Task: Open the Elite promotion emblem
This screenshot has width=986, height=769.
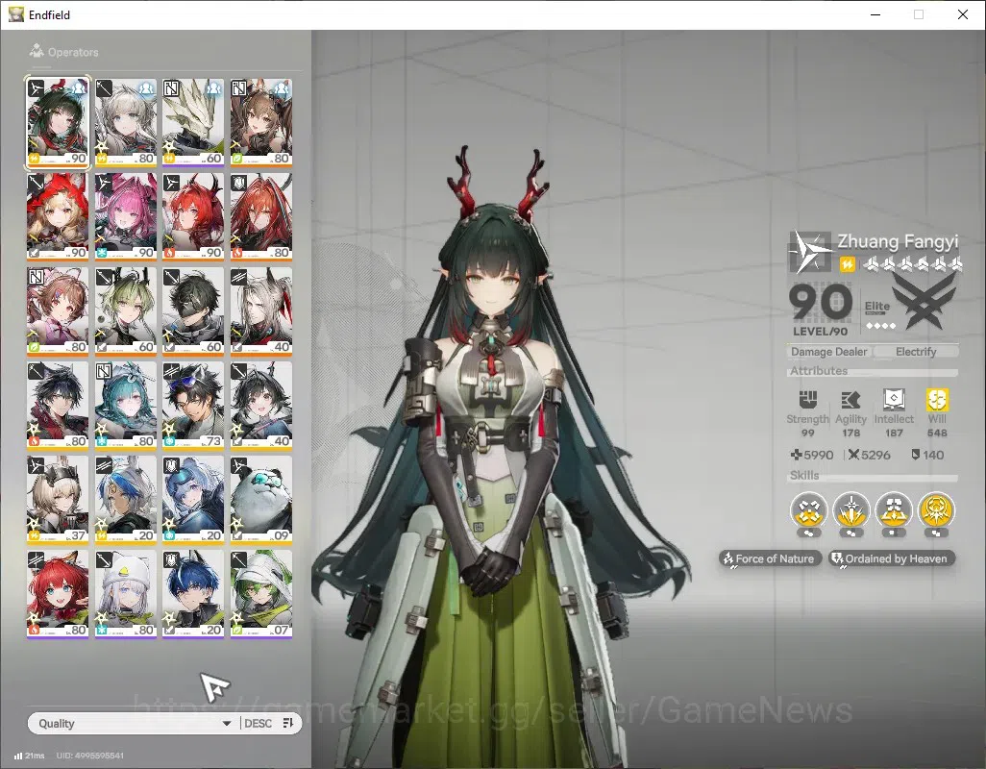Action: pyautogui.click(x=924, y=303)
